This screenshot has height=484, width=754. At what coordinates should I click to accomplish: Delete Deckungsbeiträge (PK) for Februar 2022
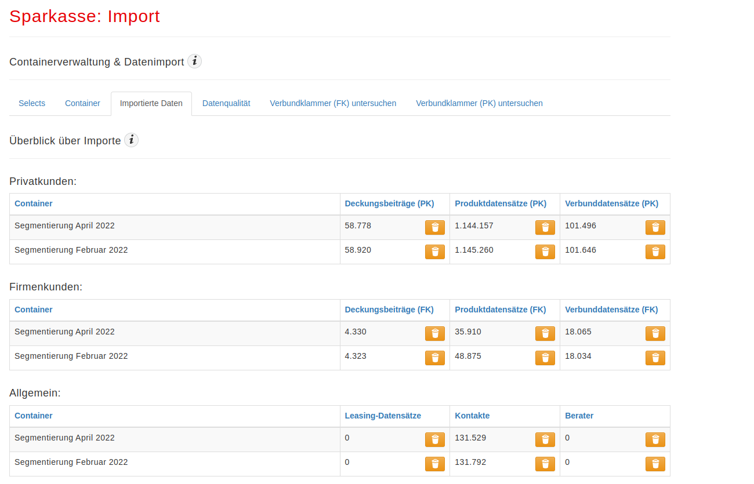[435, 252]
